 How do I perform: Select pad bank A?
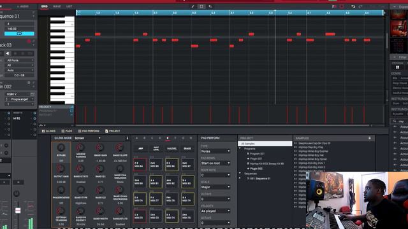coord(136,138)
